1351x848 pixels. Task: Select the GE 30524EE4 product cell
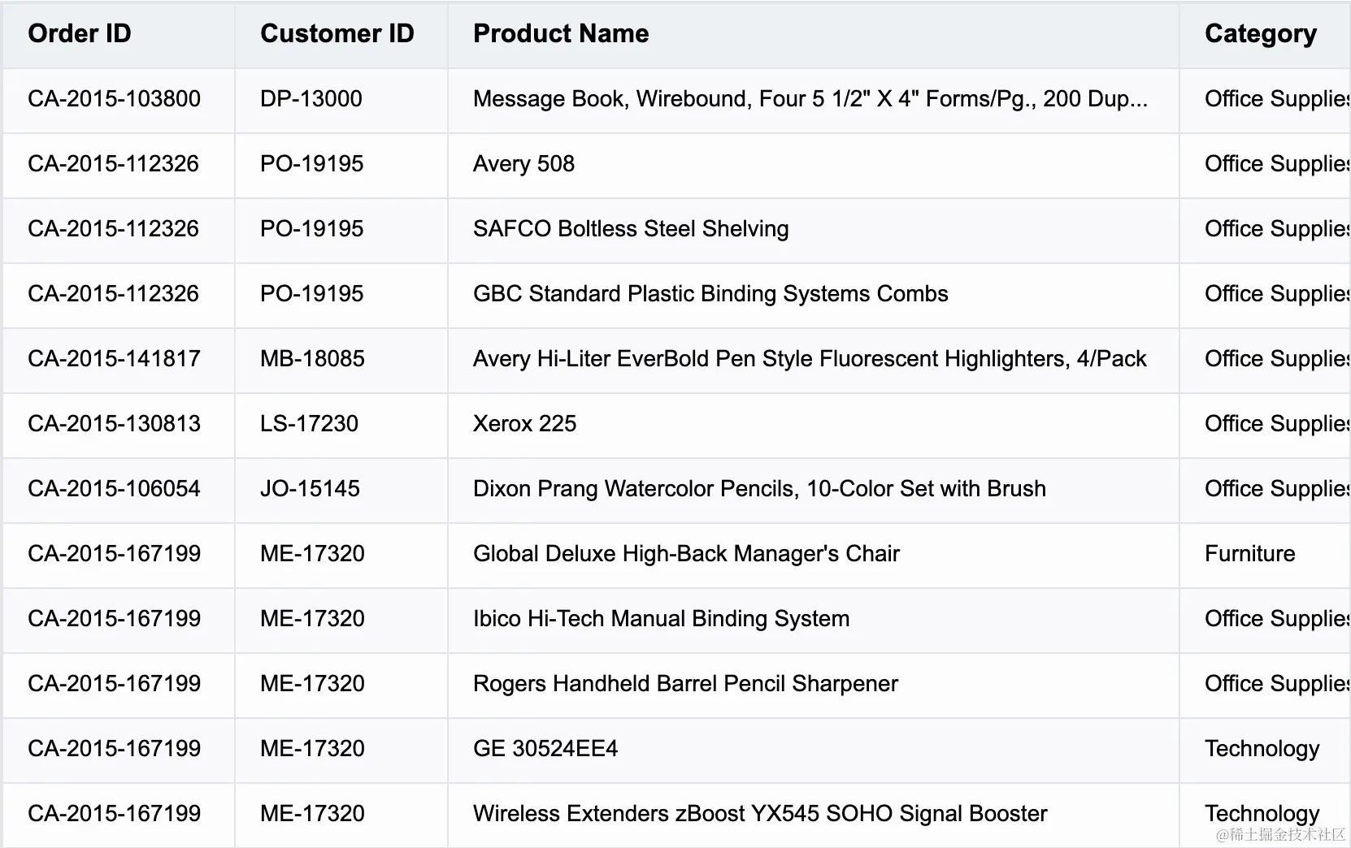[814, 751]
